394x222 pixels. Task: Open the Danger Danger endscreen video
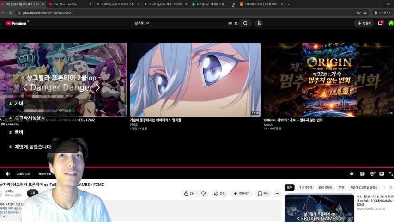(63, 80)
